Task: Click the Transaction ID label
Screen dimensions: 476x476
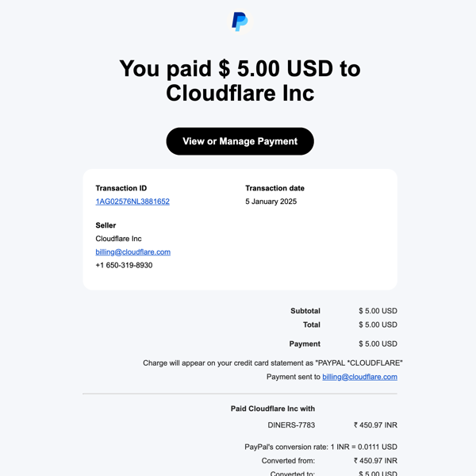Action: [121, 188]
